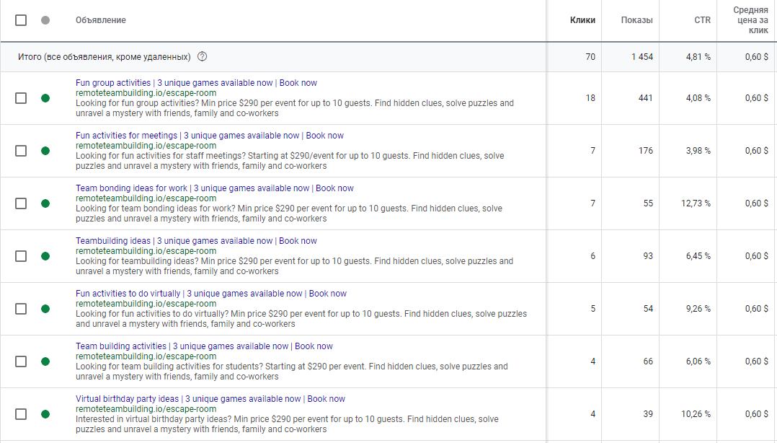Click impressions value '93'
The image size is (777, 443).
click(648, 256)
